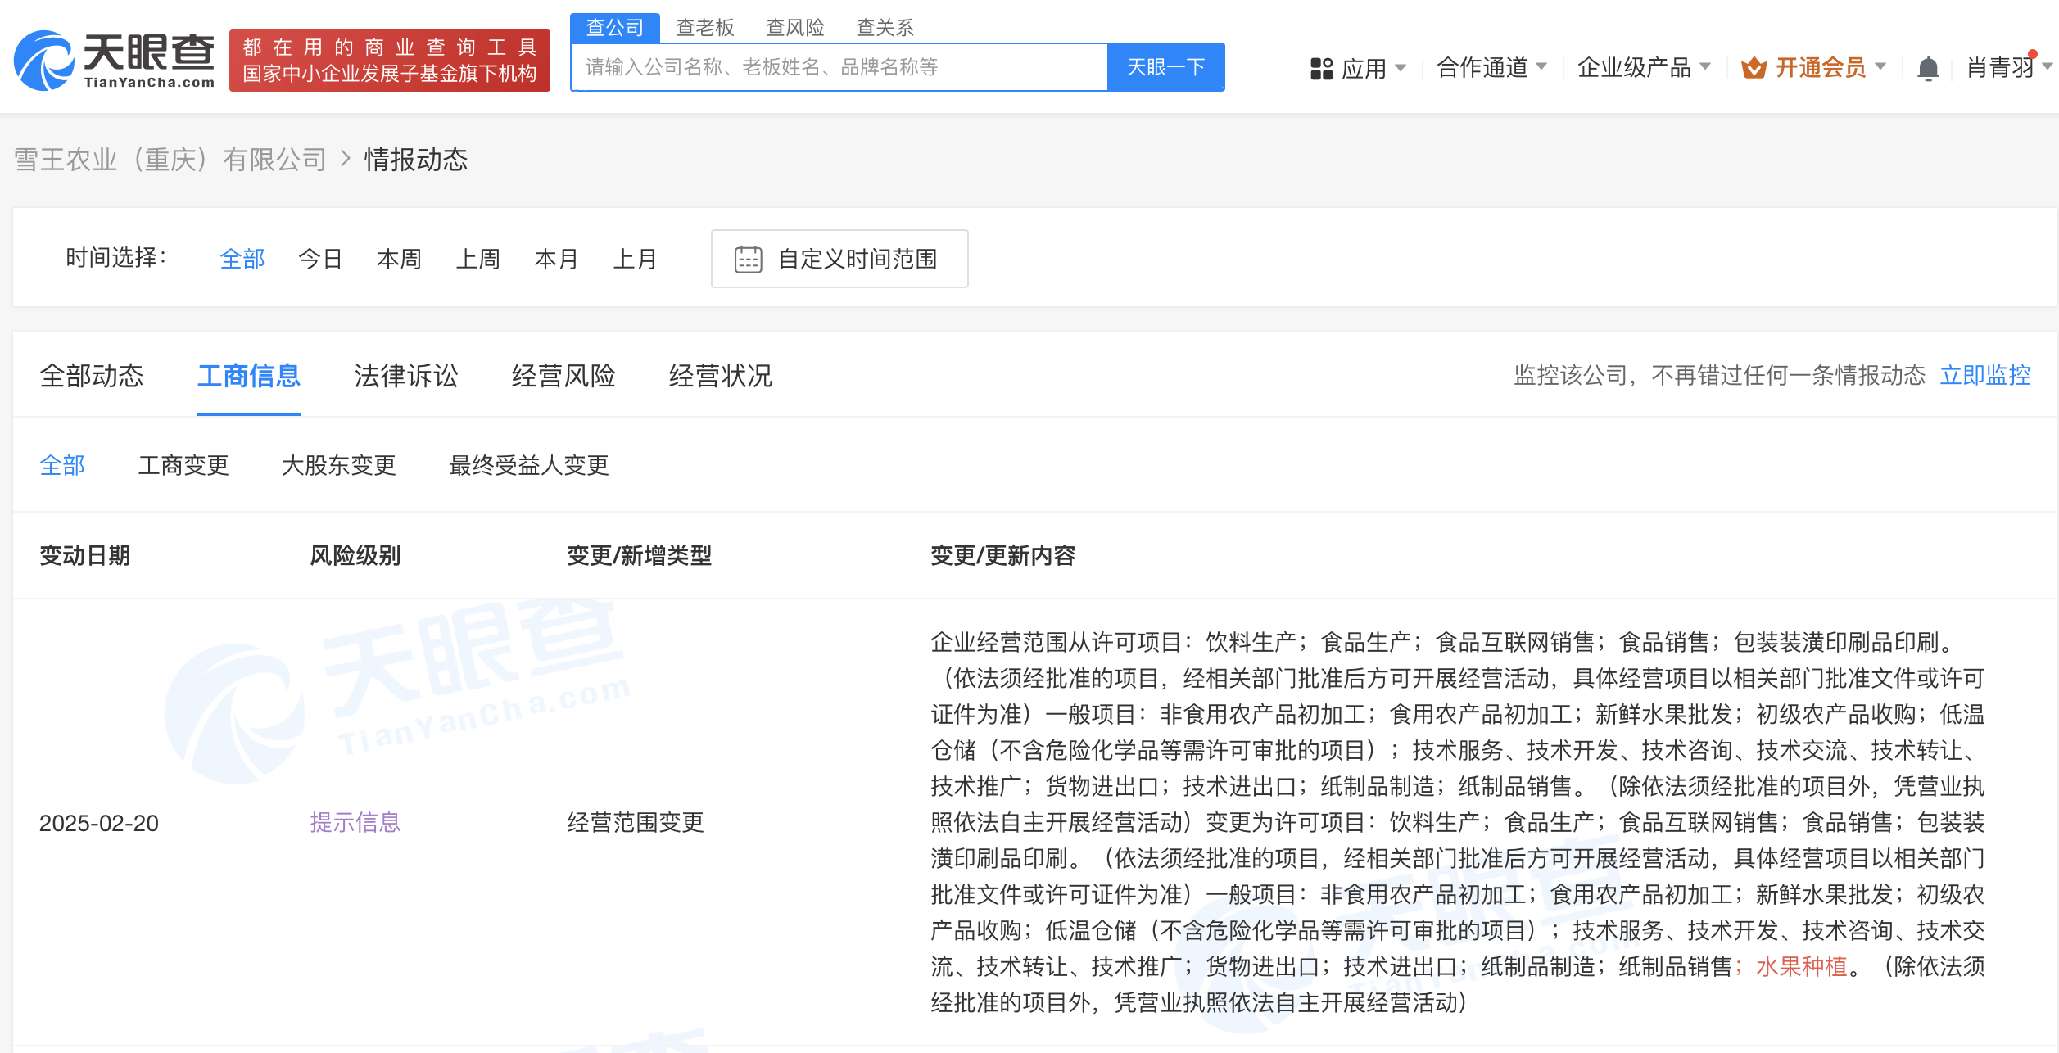This screenshot has width=2059, height=1053.
Task: Switch to the 查老板 search tab
Action: pyautogui.click(x=704, y=28)
